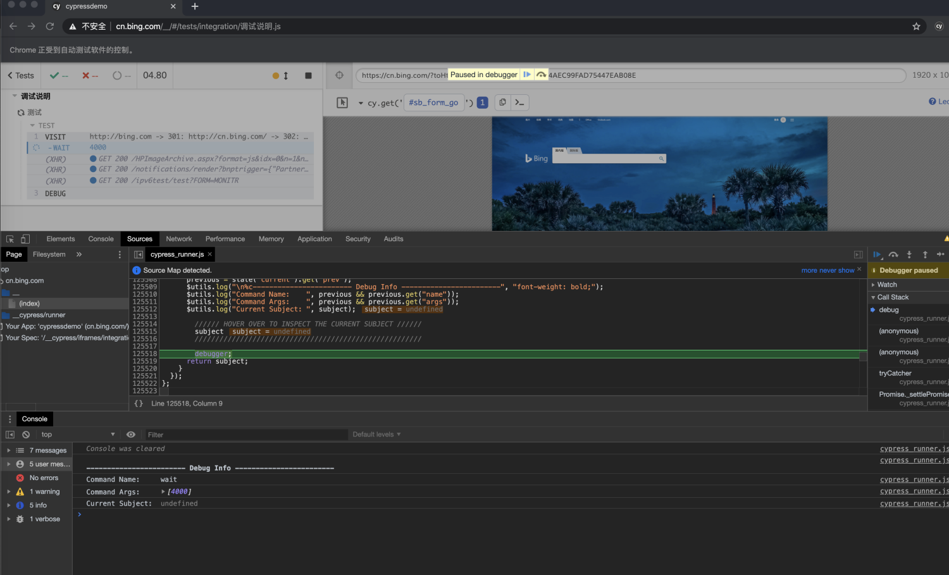949x575 pixels.
Task: Show more navigator tabs chevron
Action: pyautogui.click(x=79, y=254)
